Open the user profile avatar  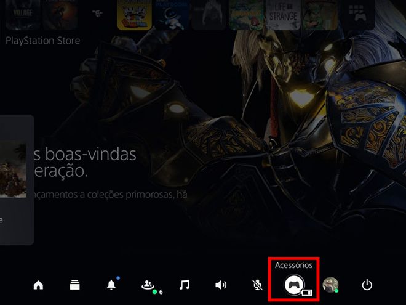pyautogui.click(x=330, y=285)
